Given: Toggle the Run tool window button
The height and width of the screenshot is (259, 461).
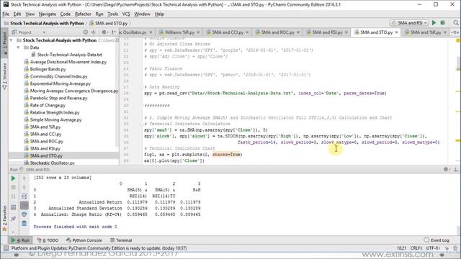Looking at the screenshot, I should pyautogui.click(x=20, y=240).
